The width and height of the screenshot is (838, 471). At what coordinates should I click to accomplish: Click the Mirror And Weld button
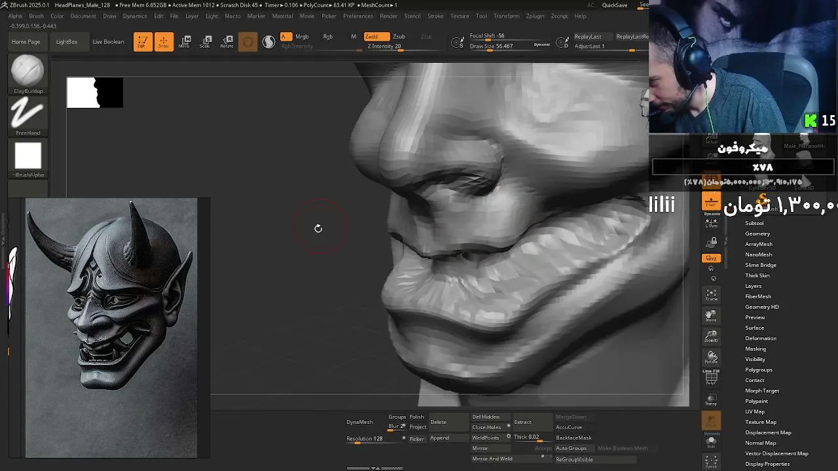click(x=492, y=459)
